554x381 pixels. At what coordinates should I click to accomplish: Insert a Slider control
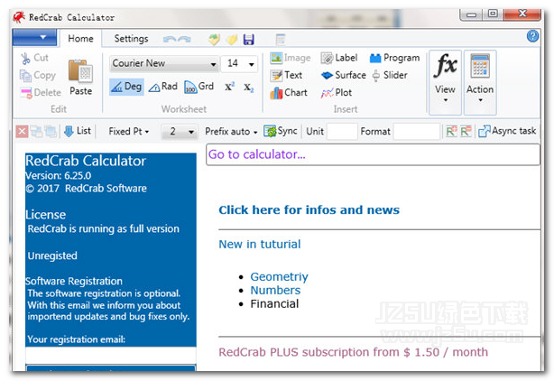click(390, 75)
